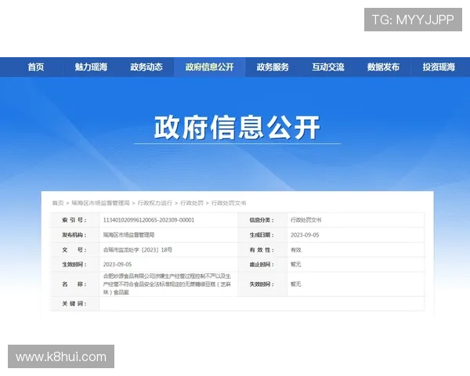
Task: Open 互动交流 in the navigation bar
Action: pyautogui.click(x=328, y=67)
